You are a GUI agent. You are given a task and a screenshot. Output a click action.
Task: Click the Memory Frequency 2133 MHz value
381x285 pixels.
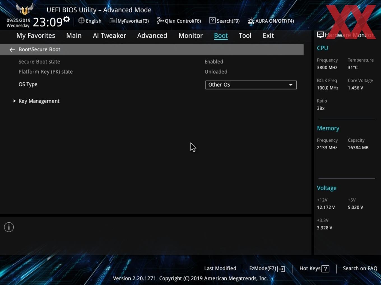(x=327, y=148)
